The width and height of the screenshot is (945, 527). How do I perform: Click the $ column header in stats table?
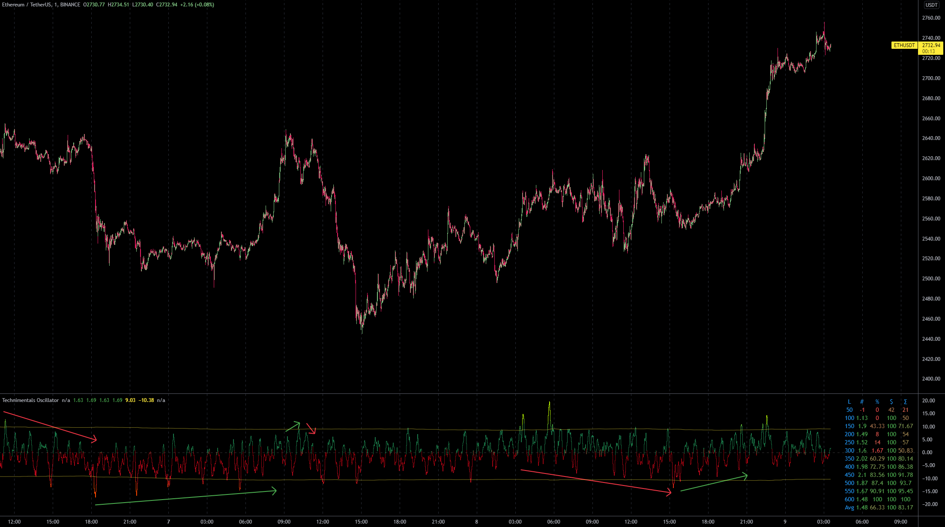click(x=891, y=402)
